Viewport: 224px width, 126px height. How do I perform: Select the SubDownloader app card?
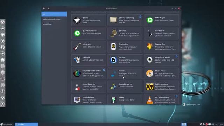pos(161,86)
